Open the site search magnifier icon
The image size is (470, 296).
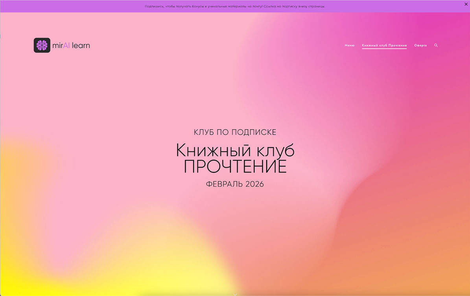(x=436, y=46)
